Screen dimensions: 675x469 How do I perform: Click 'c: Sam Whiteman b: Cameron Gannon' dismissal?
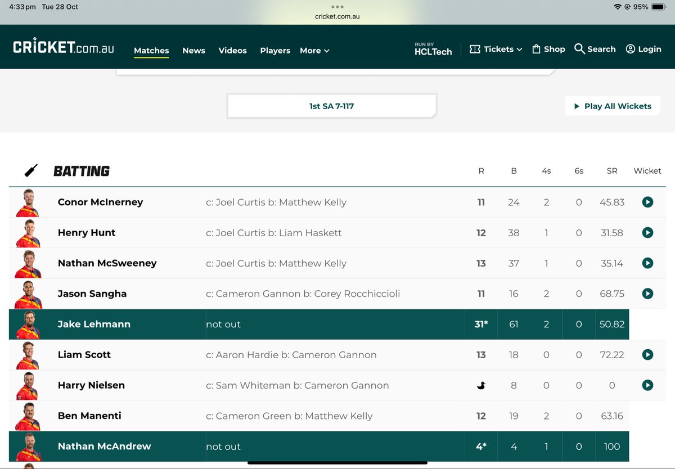(298, 385)
